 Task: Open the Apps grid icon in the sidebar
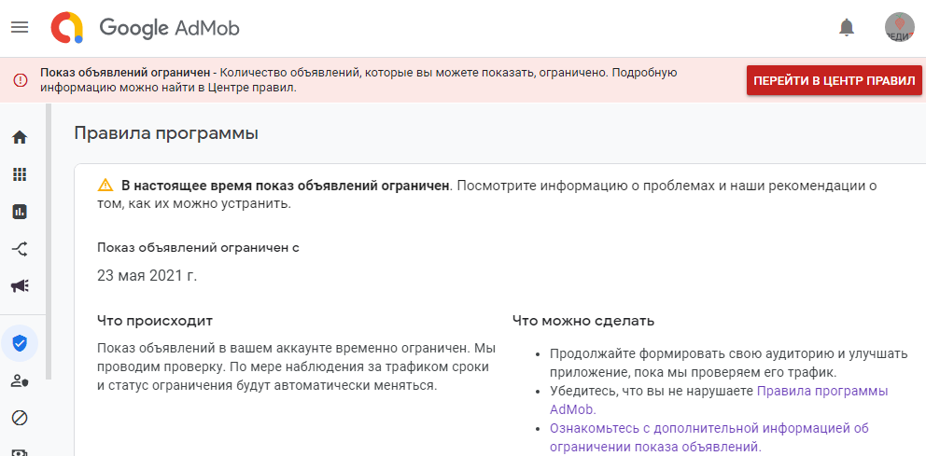coord(21,174)
